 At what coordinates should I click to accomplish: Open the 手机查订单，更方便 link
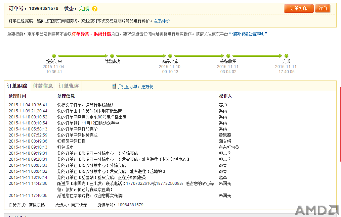click(x=135, y=87)
